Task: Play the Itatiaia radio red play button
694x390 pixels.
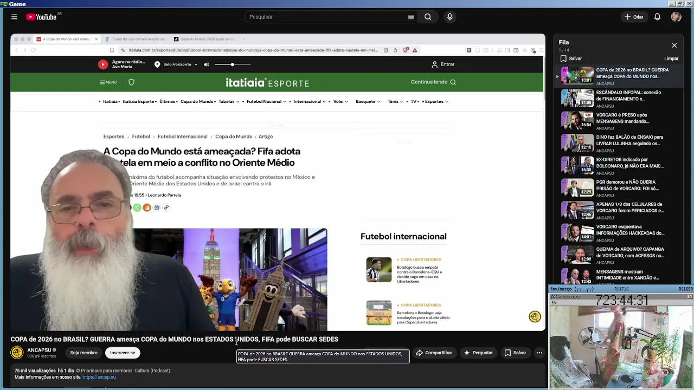Action: pyautogui.click(x=103, y=64)
